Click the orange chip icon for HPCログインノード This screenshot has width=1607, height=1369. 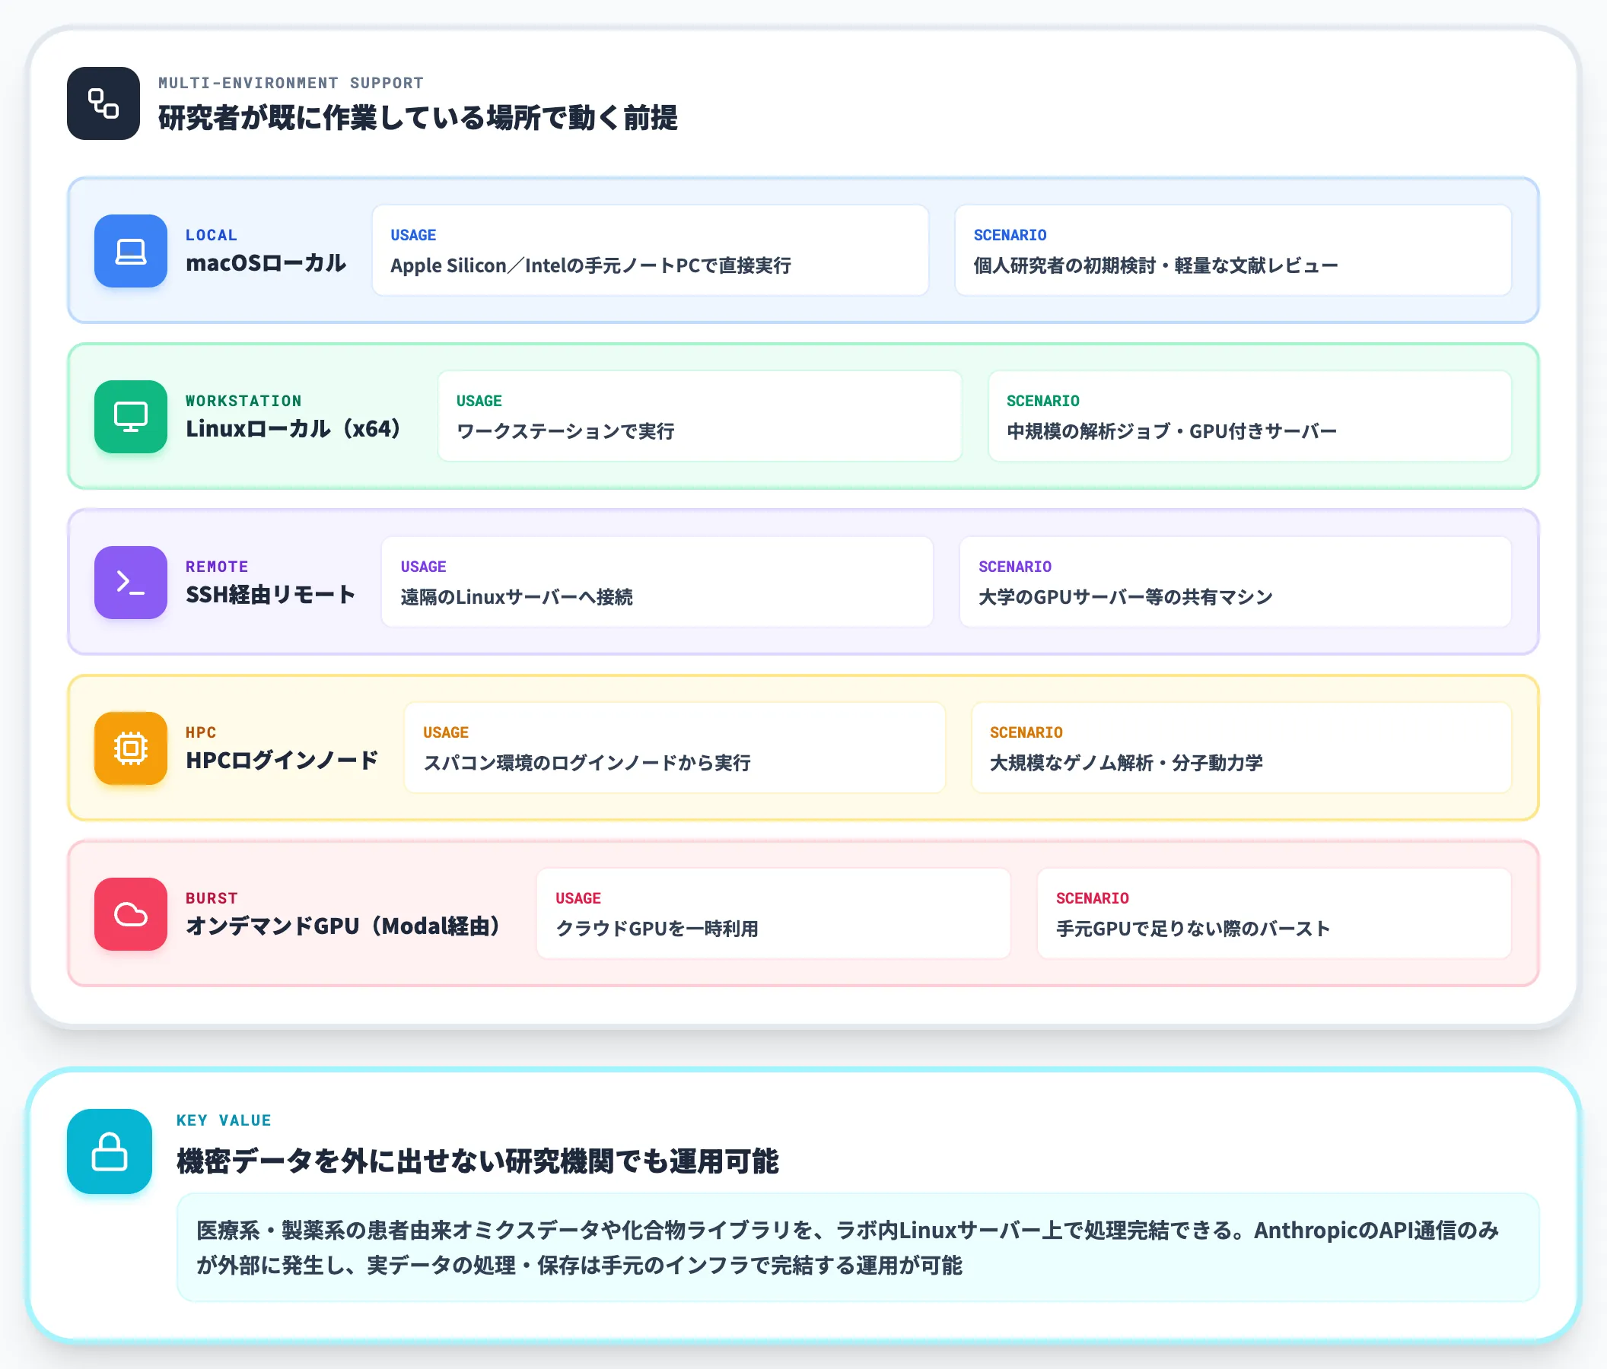click(130, 748)
